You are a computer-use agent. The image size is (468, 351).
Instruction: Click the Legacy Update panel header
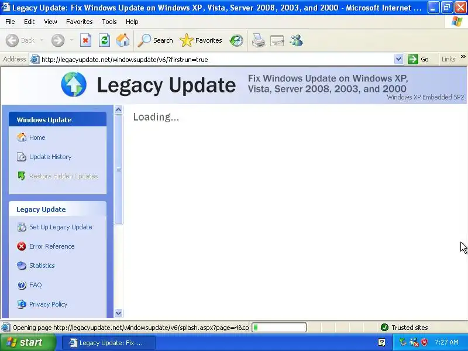[x=57, y=209]
